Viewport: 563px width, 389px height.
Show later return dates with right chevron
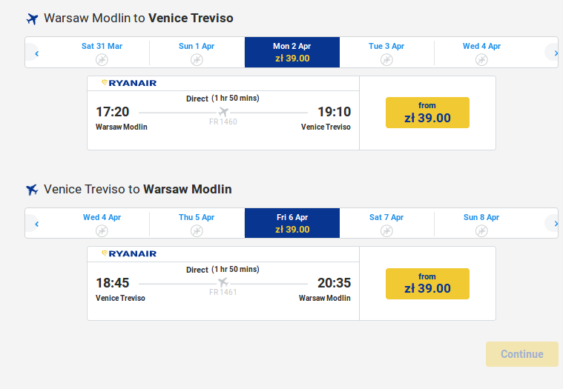click(x=556, y=224)
